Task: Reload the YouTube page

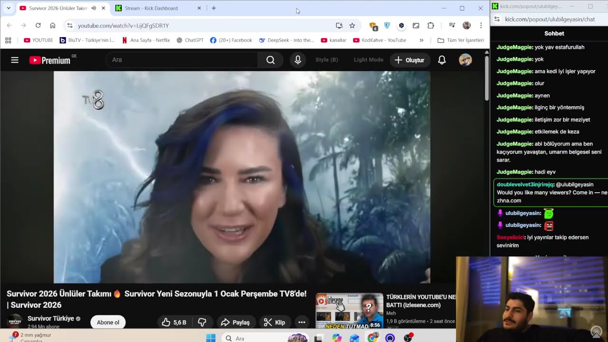Action: click(38, 26)
